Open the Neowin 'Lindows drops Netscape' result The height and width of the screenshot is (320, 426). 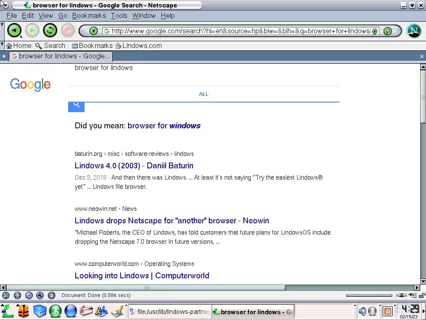pyautogui.click(x=172, y=220)
